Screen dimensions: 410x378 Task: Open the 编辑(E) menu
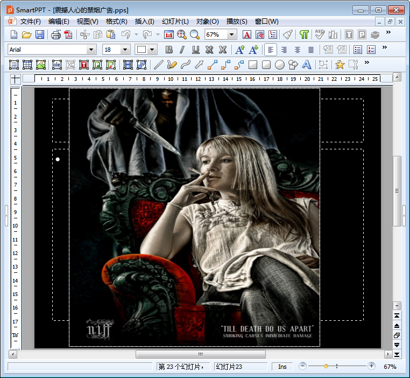pos(59,22)
